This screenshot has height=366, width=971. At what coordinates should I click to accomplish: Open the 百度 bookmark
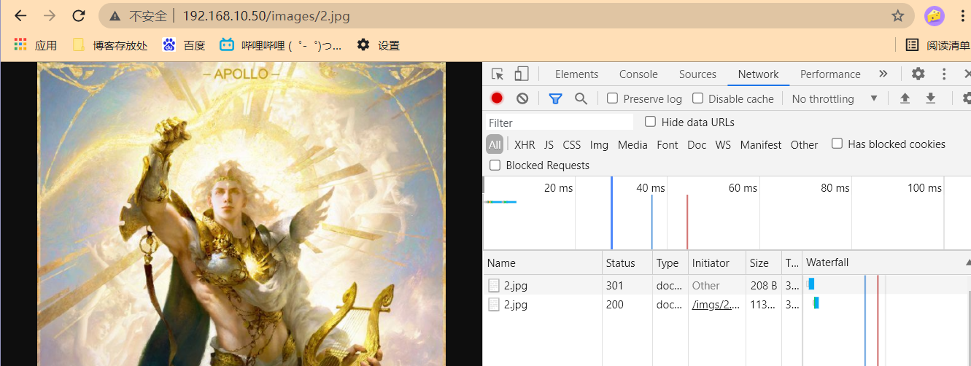click(x=184, y=45)
